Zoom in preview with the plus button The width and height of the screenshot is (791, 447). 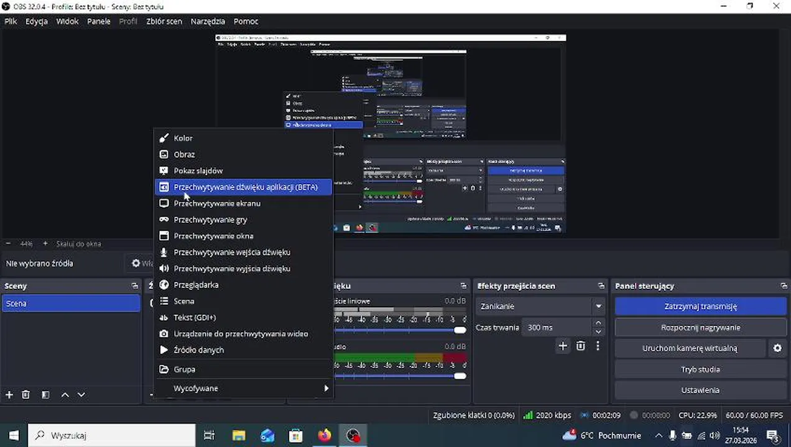[x=45, y=243]
